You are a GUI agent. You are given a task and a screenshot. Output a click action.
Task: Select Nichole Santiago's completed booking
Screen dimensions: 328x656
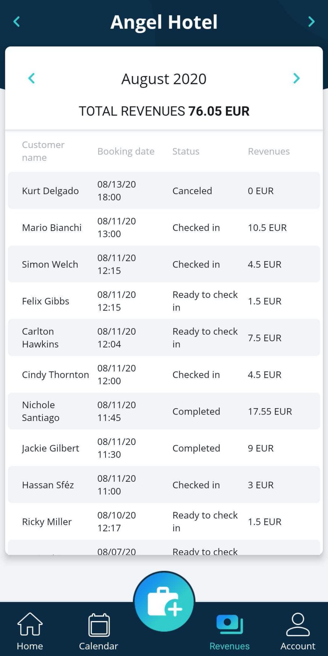164,411
